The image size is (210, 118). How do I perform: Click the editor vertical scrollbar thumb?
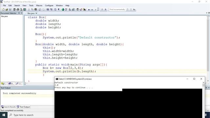click(x=208, y=46)
